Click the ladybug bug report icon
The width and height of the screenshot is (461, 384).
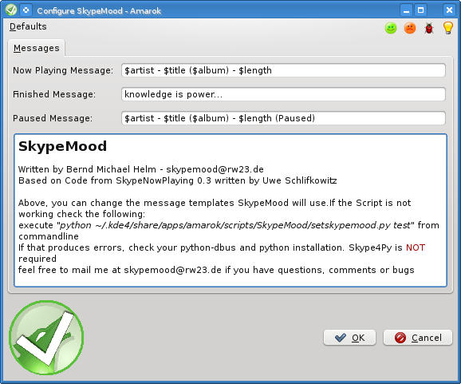point(429,28)
